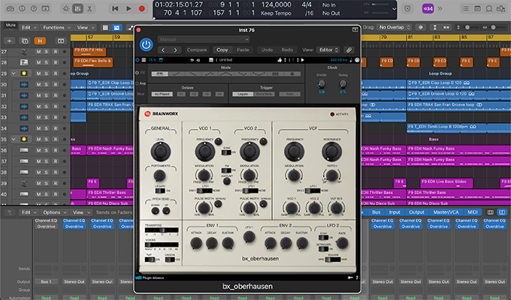Screen dimensions: 511x300
Task: Adjust the vertical zoom slider
Action: point(467,28)
